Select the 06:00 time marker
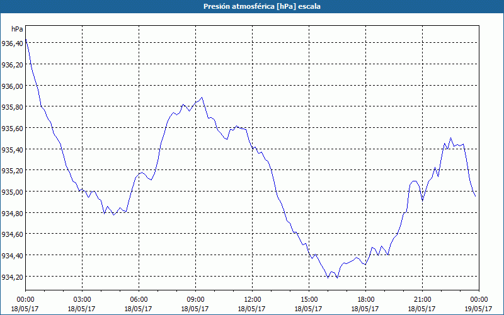The height and width of the screenshot is (315, 504). click(x=139, y=299)
